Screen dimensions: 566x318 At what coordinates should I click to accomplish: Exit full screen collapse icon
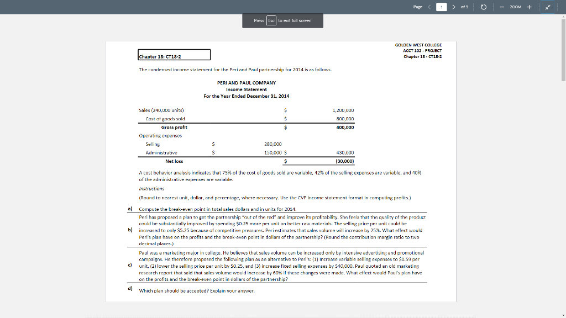tap(548, 7)
